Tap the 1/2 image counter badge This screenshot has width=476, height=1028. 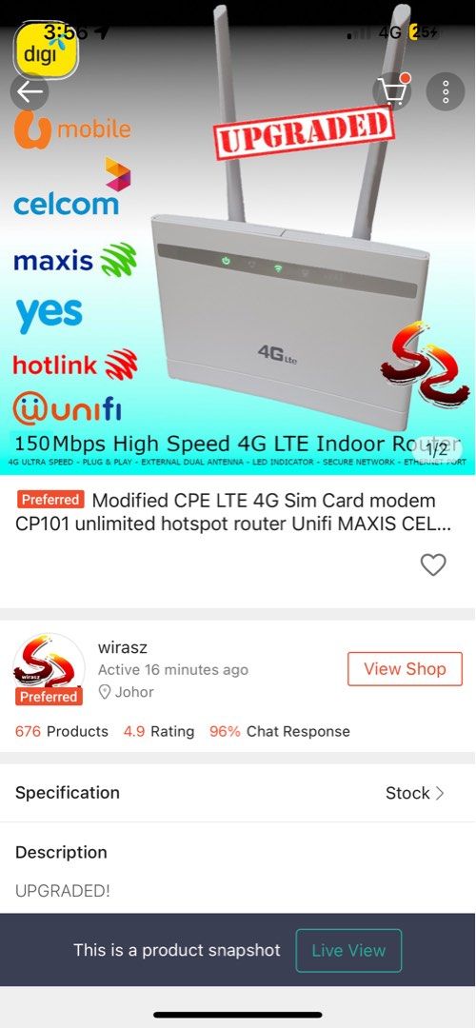click(x=436, y=449)
